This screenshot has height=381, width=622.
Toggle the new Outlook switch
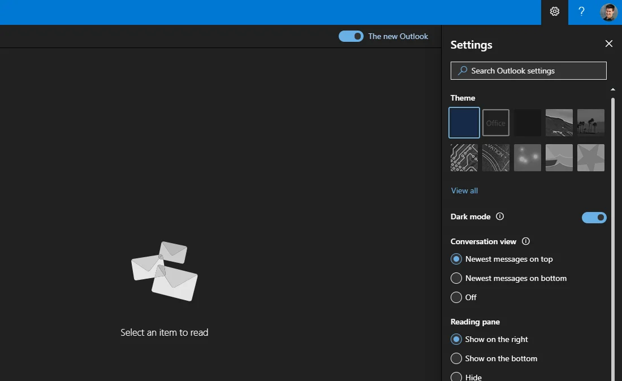pos(351,36)
